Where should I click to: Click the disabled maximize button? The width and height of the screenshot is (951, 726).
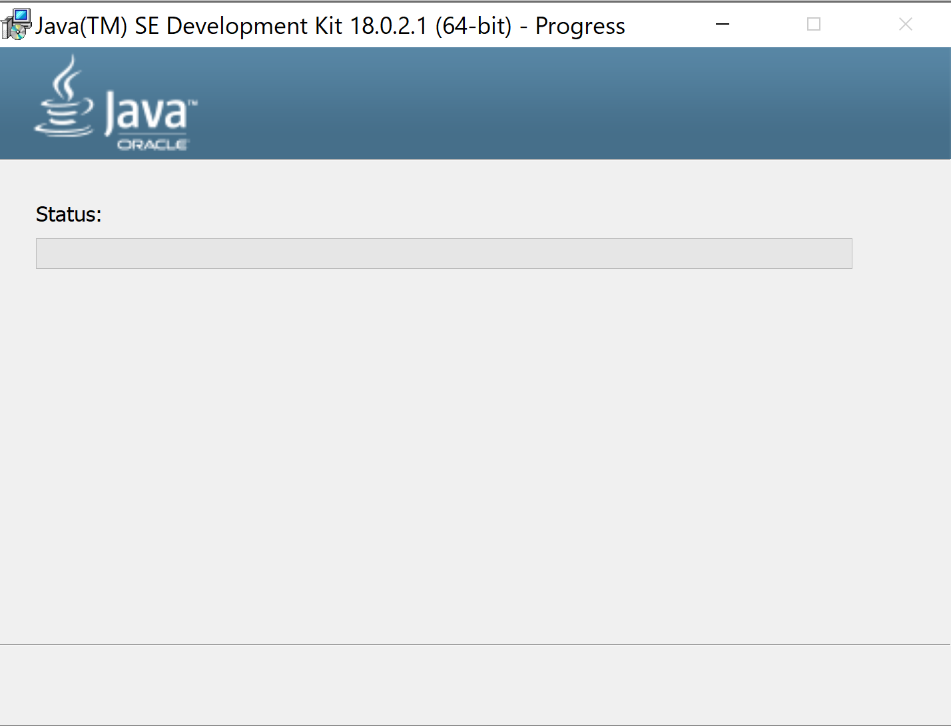click(814, 25)
